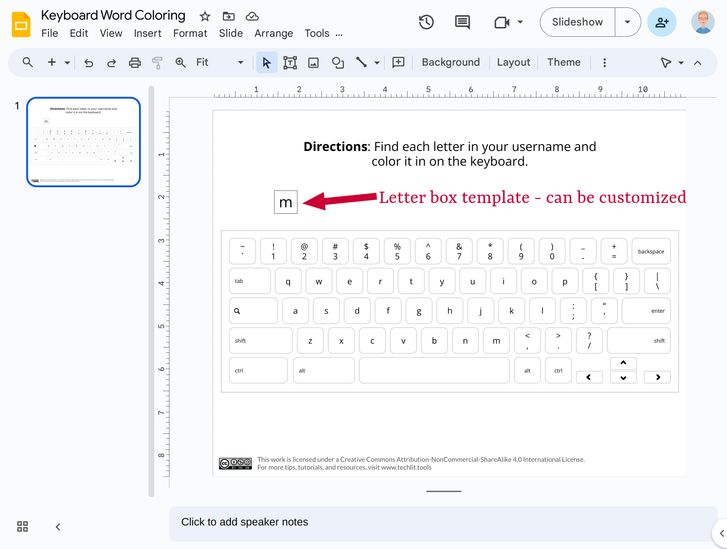Click the presentation title Keyboard Word Coloring
Image resolution: width=727 pixels, height=549 pixels.
pos(113,16)
